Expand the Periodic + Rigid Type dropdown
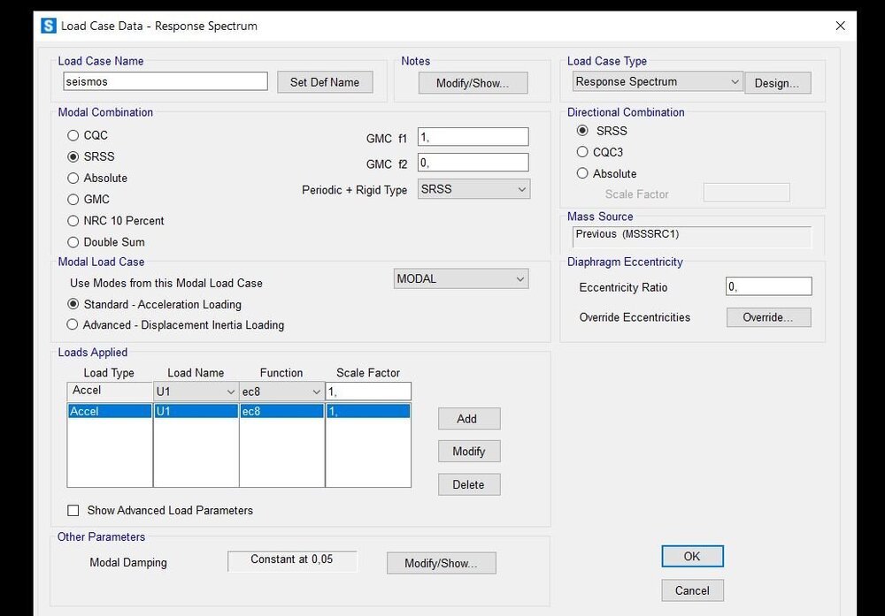885x616 pixels. 473,190
